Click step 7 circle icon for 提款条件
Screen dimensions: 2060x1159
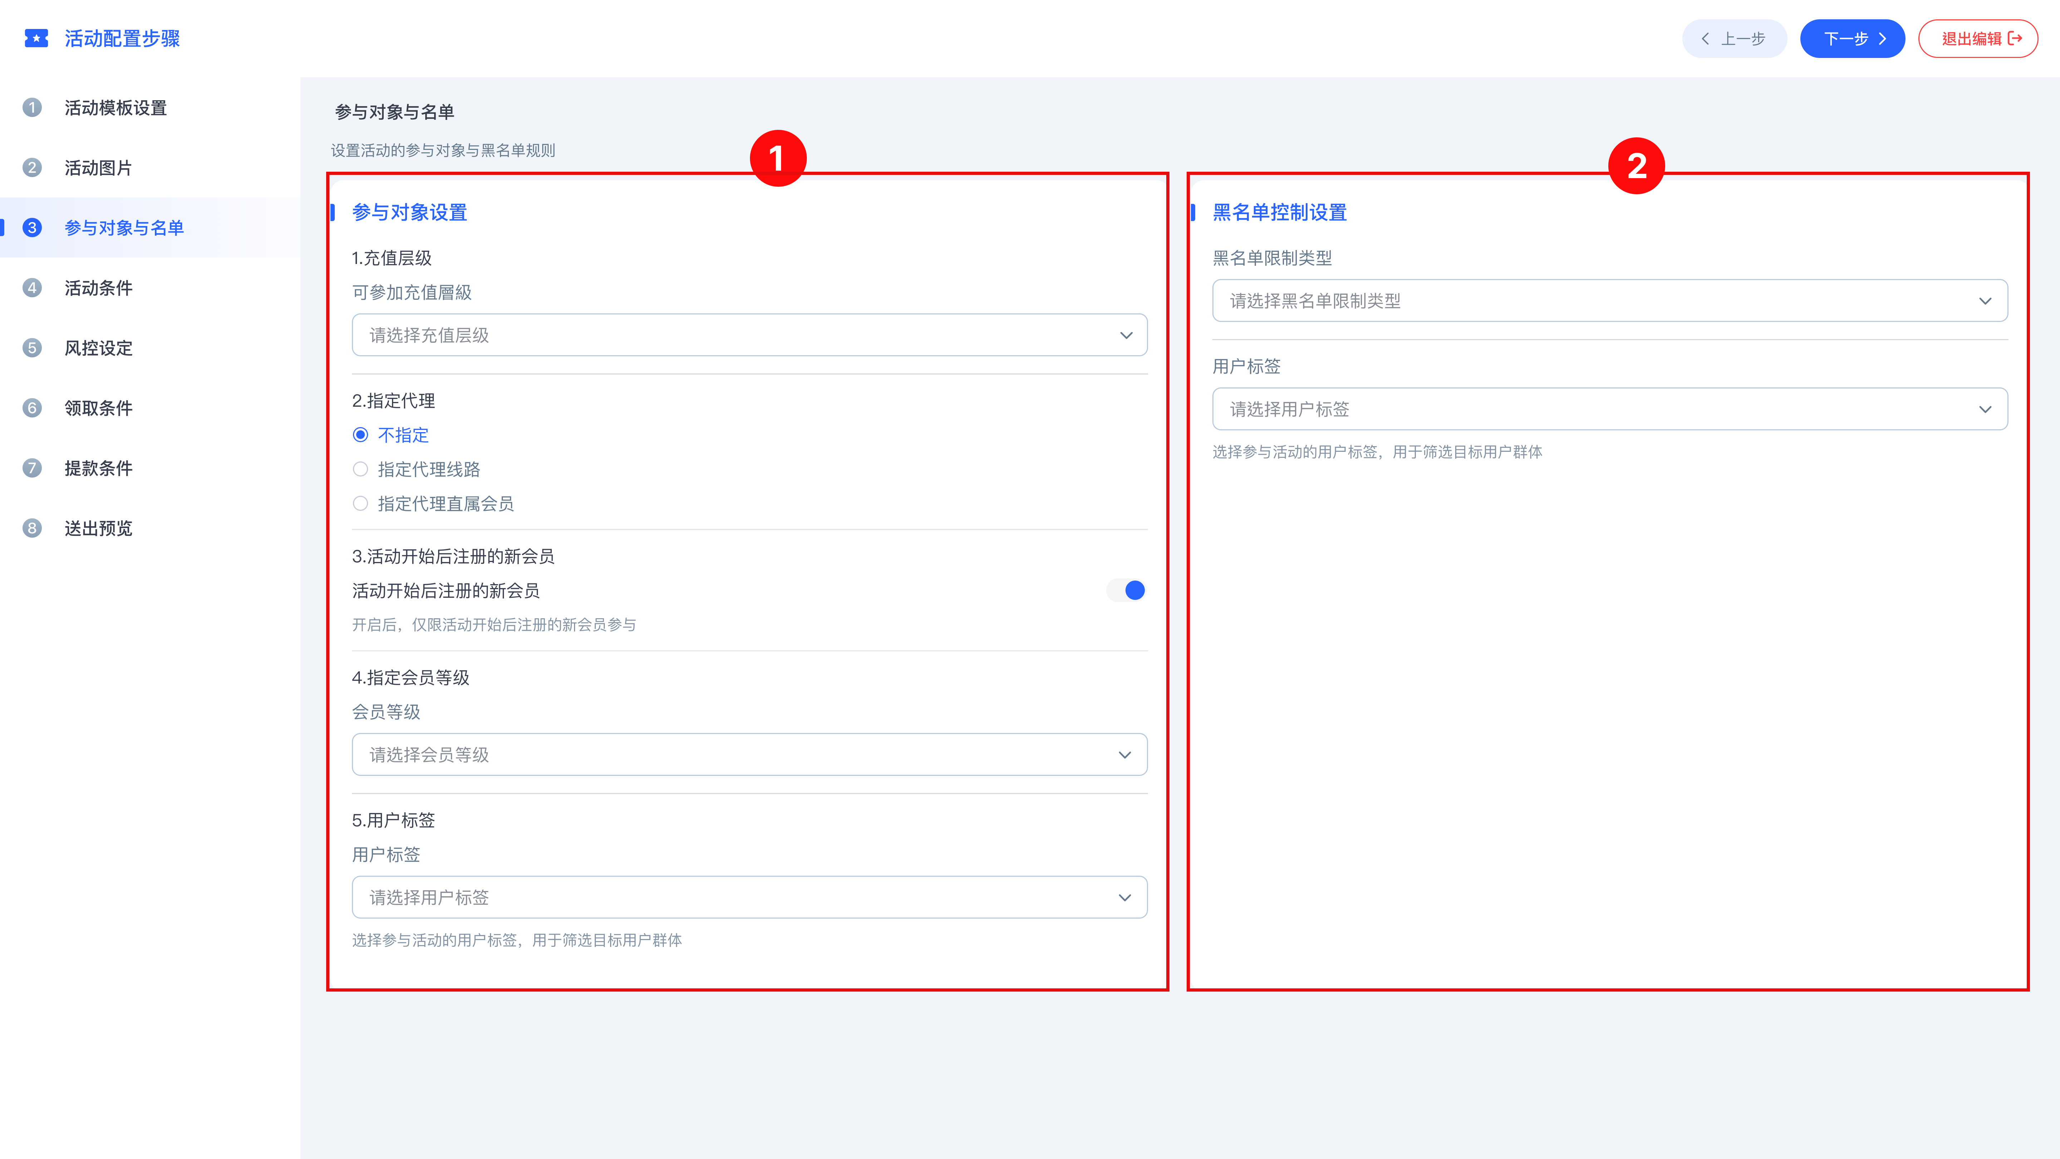coord(32,467)
